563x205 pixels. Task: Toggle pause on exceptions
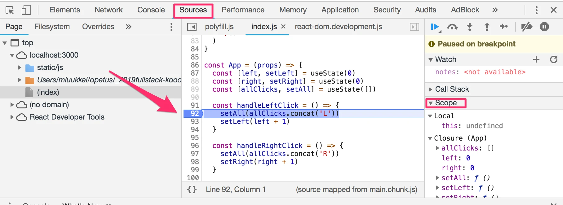[x=544, y=27]
